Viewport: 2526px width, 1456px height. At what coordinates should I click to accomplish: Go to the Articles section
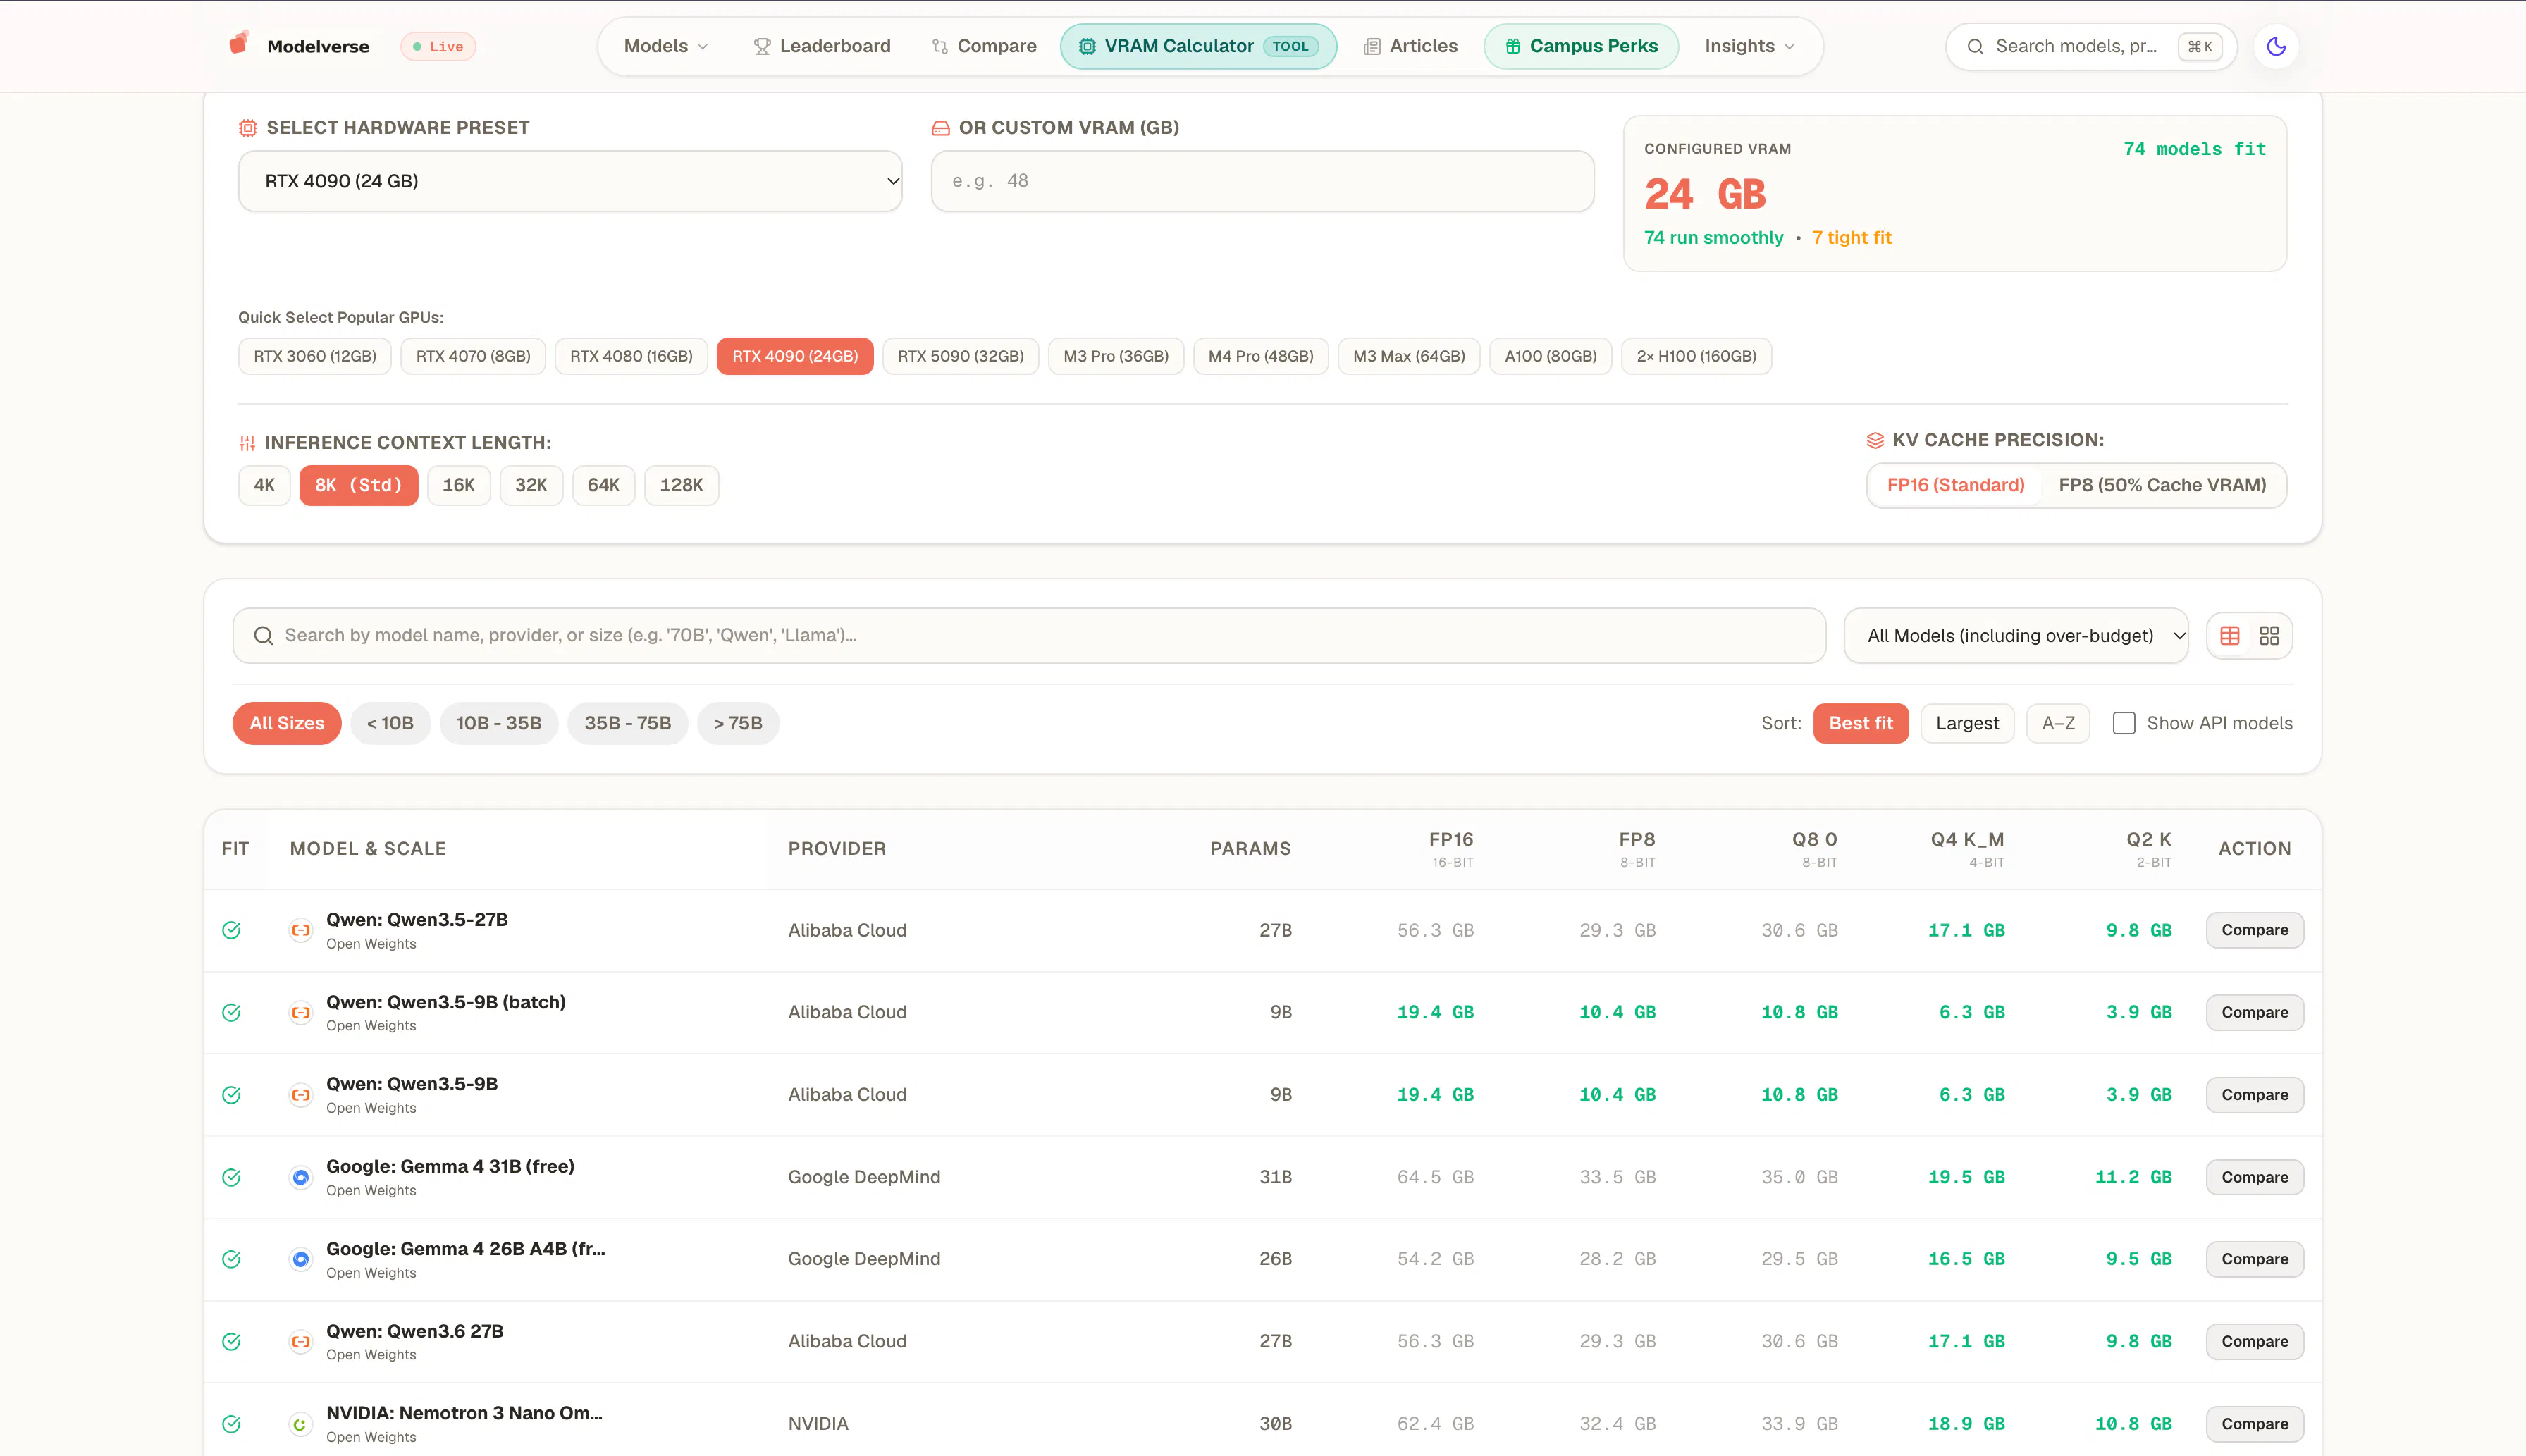pos(1410,46)
